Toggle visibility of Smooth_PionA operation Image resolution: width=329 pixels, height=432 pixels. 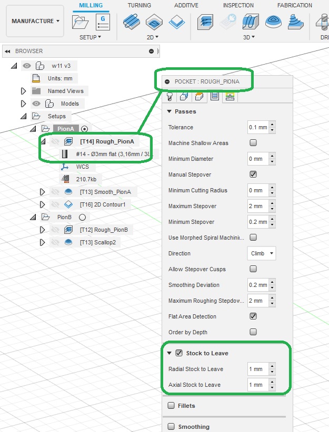(55, 192)
